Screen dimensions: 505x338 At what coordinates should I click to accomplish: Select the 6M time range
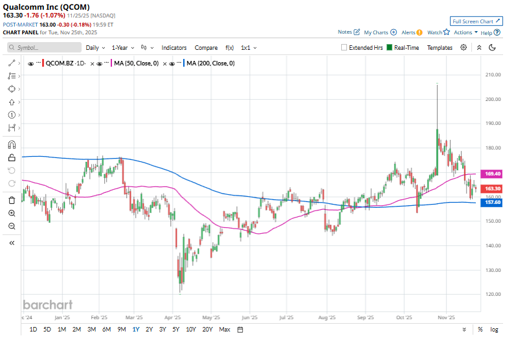tap(106, 330)
